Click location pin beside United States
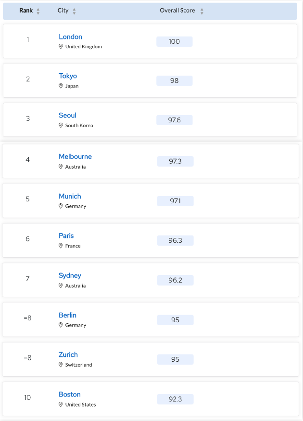The width and height of the screenshot is (303, 421). (x=61, y=404)
